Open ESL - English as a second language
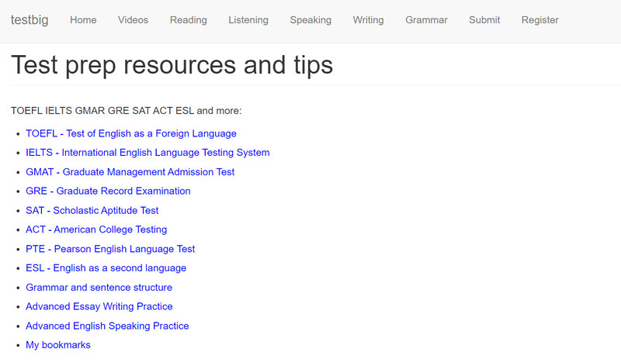This screenshot has width=621, height=362. tap(106, 268)
